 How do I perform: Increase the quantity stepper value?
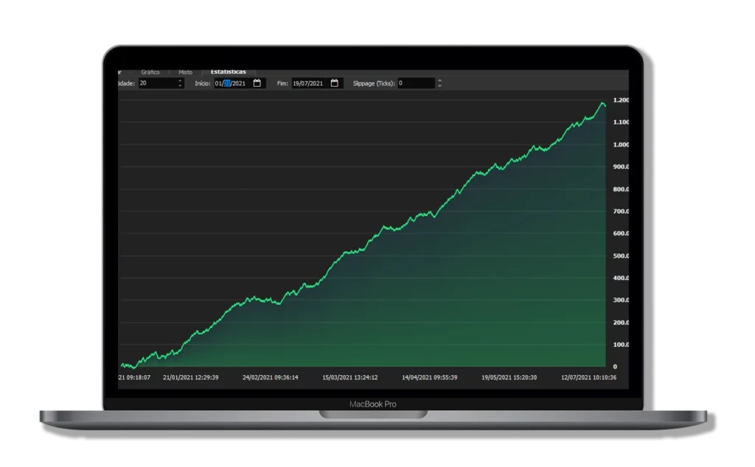[x=181, y=81]
